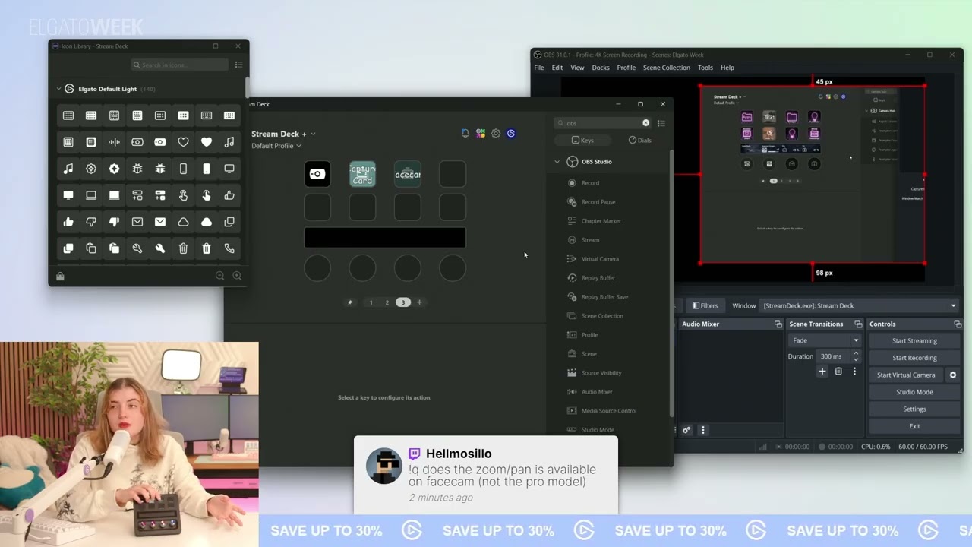This screenshot has width=972, height=547.
Task: Pick the audio waveform icon in Icon Library
Action: coord(114,142)
